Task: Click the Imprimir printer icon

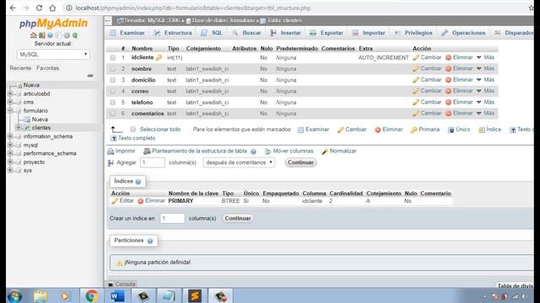Action: pyautogui.click(x=111, y=151)
